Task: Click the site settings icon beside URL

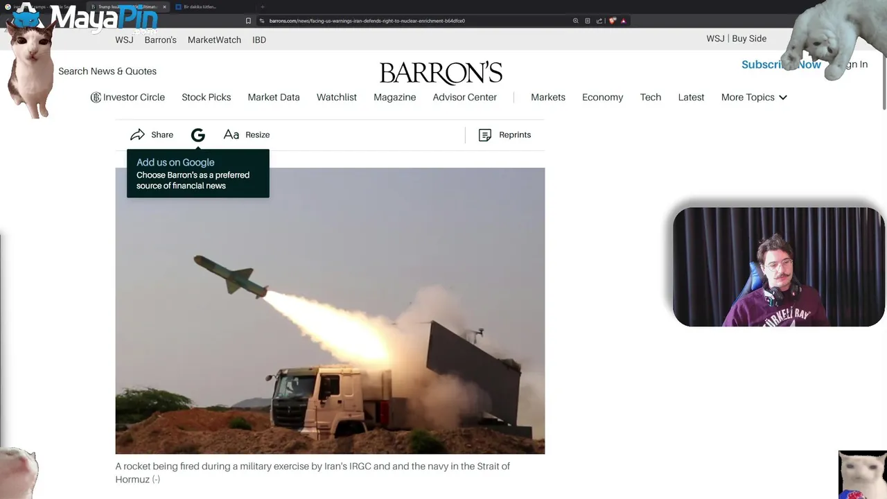Action: point(261,21)
